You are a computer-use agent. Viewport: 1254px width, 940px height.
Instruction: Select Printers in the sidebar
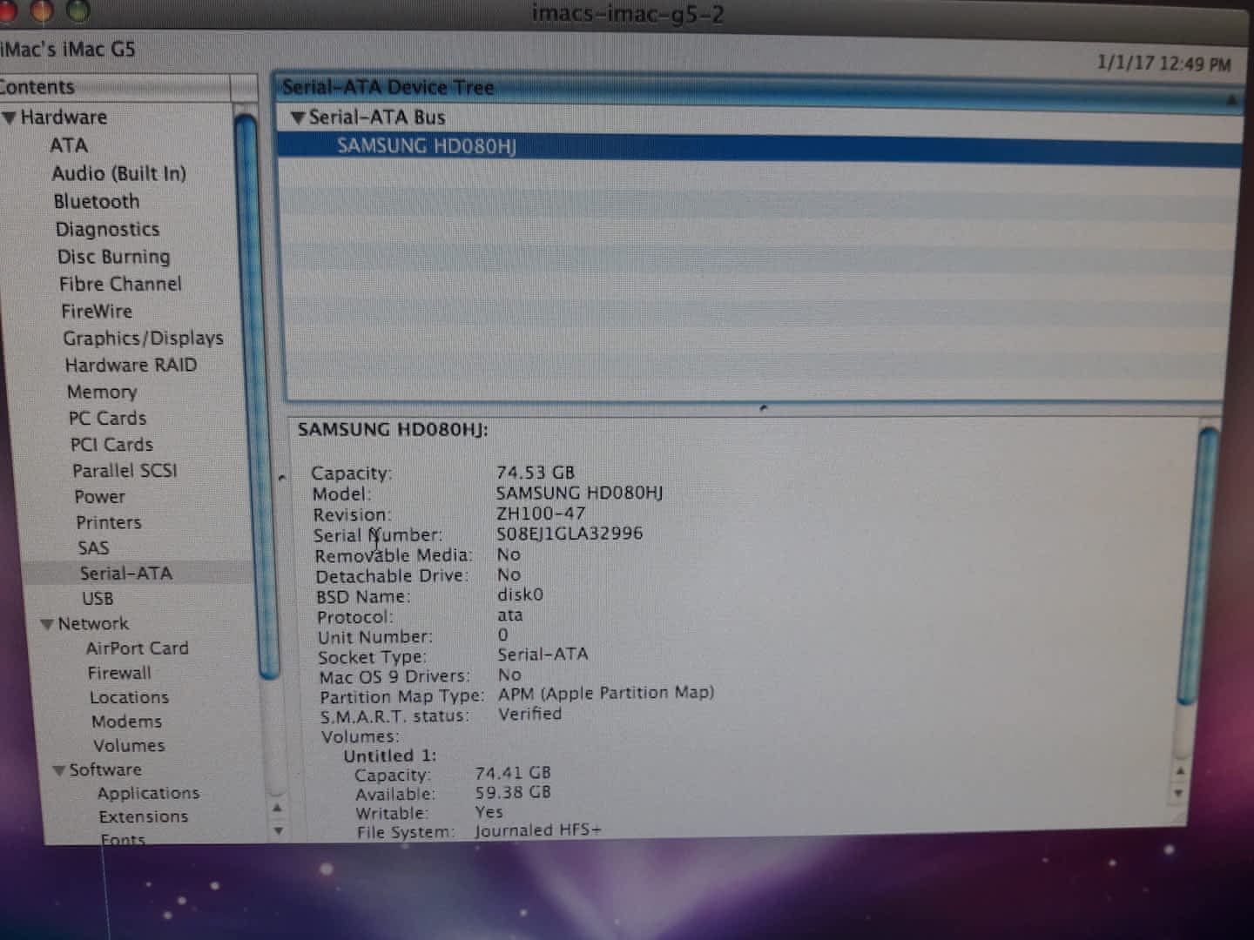click(109, 522)
